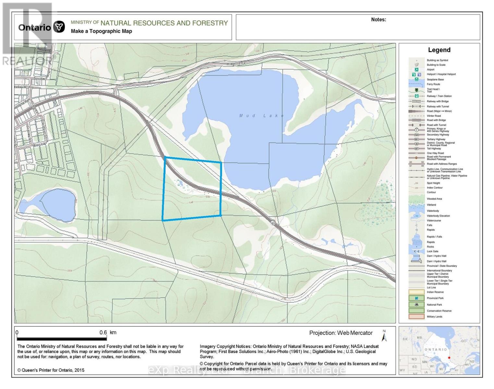
Task: Click the north arrow compass icon
Action: coord(384,336)
